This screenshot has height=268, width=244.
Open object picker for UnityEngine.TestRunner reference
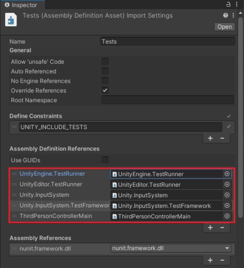coord(227,174)
